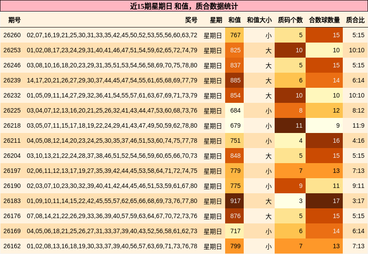The image size is (368, 254).
Task: Click prime count 11 in row 26218
Action: 290,125
